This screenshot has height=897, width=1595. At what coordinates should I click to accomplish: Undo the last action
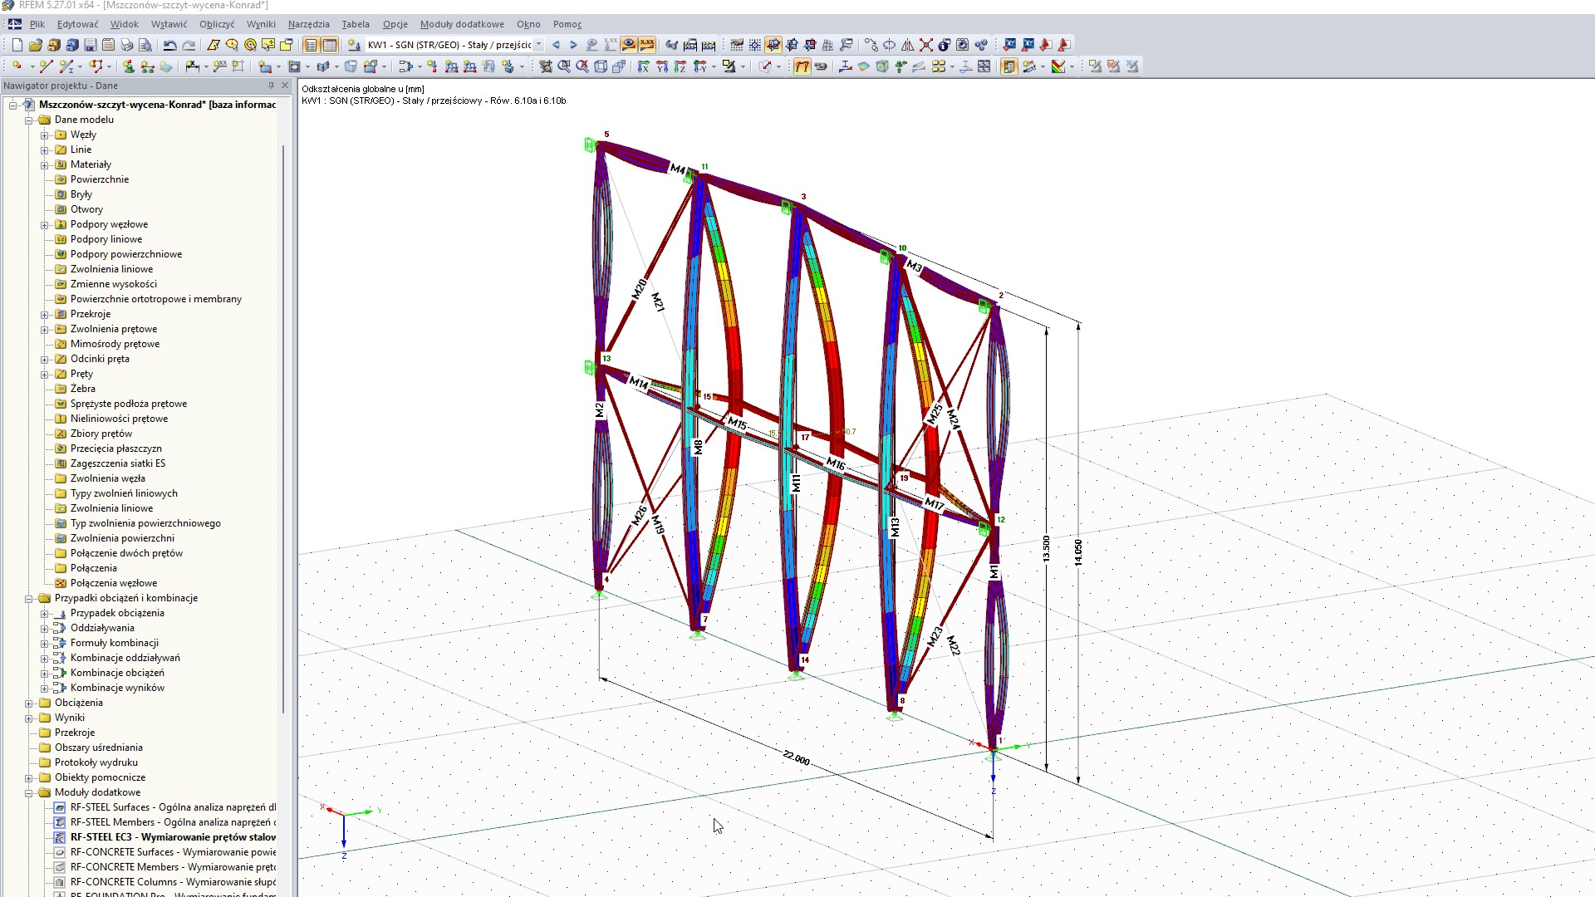point(170,45)
